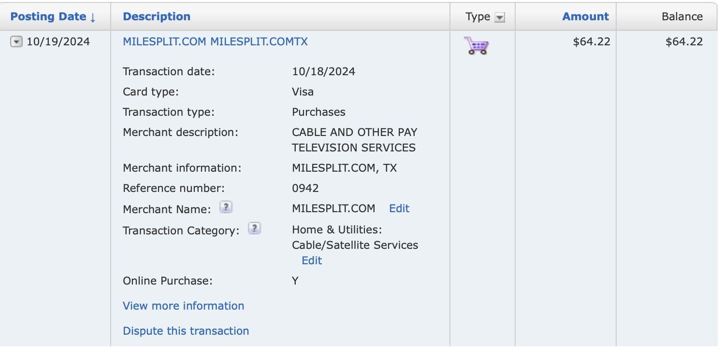
Task: Sort transactions by Posting Date header
Action: pos(53,16)
